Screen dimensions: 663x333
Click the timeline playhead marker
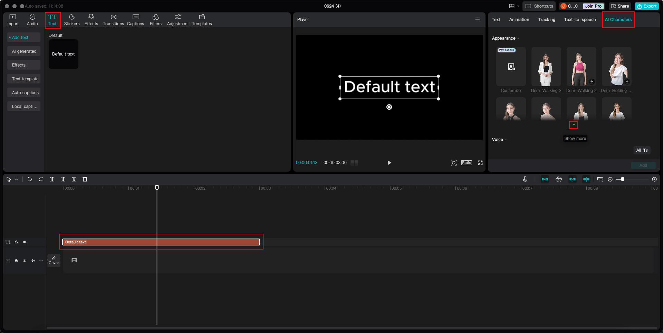[x=157, y=188]
